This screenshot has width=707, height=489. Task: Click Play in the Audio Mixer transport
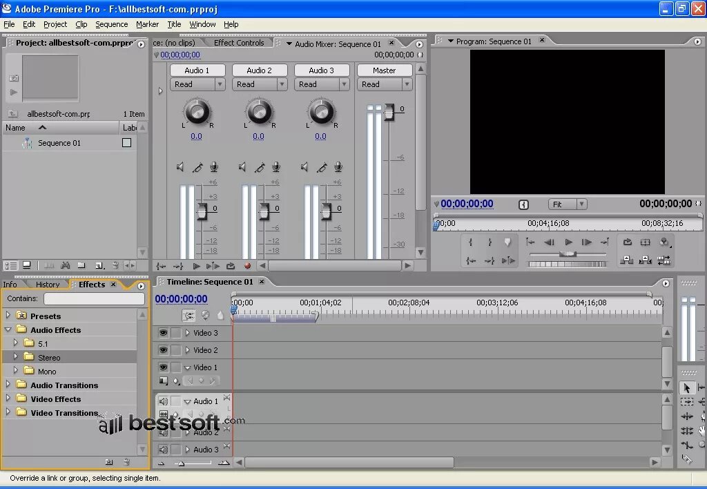pyautogui.click(x=196, y=266)
